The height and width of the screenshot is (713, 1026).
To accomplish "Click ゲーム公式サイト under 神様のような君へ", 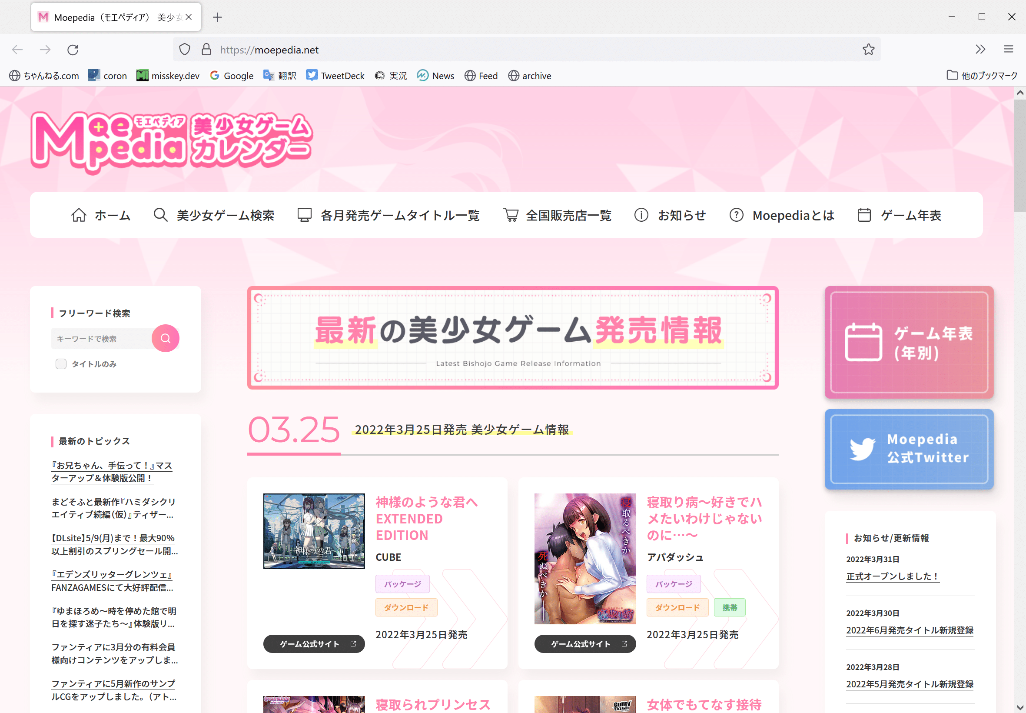I will (314, 644).
